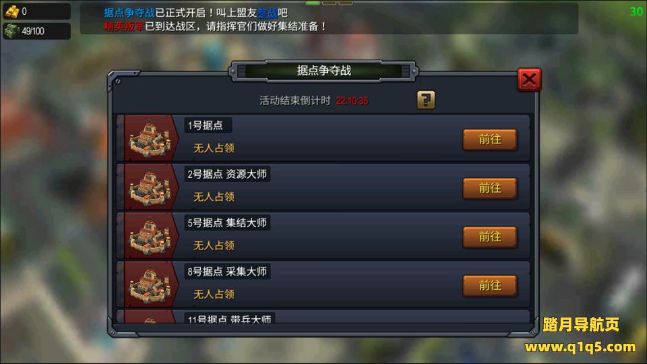The image size is (647, 364).
Task: Open the question mark help icon
Action: tap(426, 100)
